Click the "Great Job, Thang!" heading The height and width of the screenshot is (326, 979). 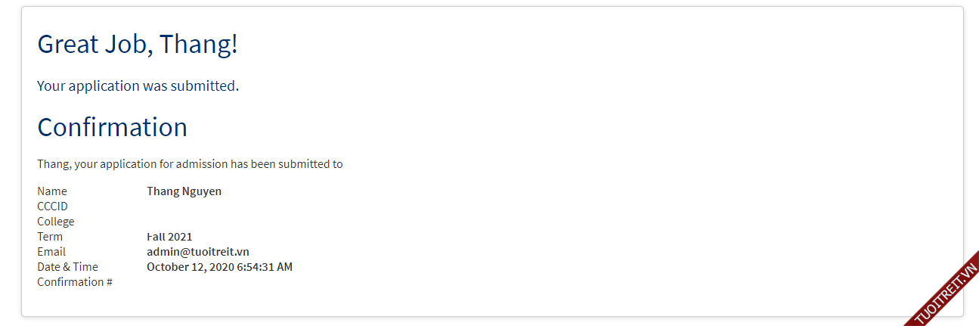pos(138,44)
